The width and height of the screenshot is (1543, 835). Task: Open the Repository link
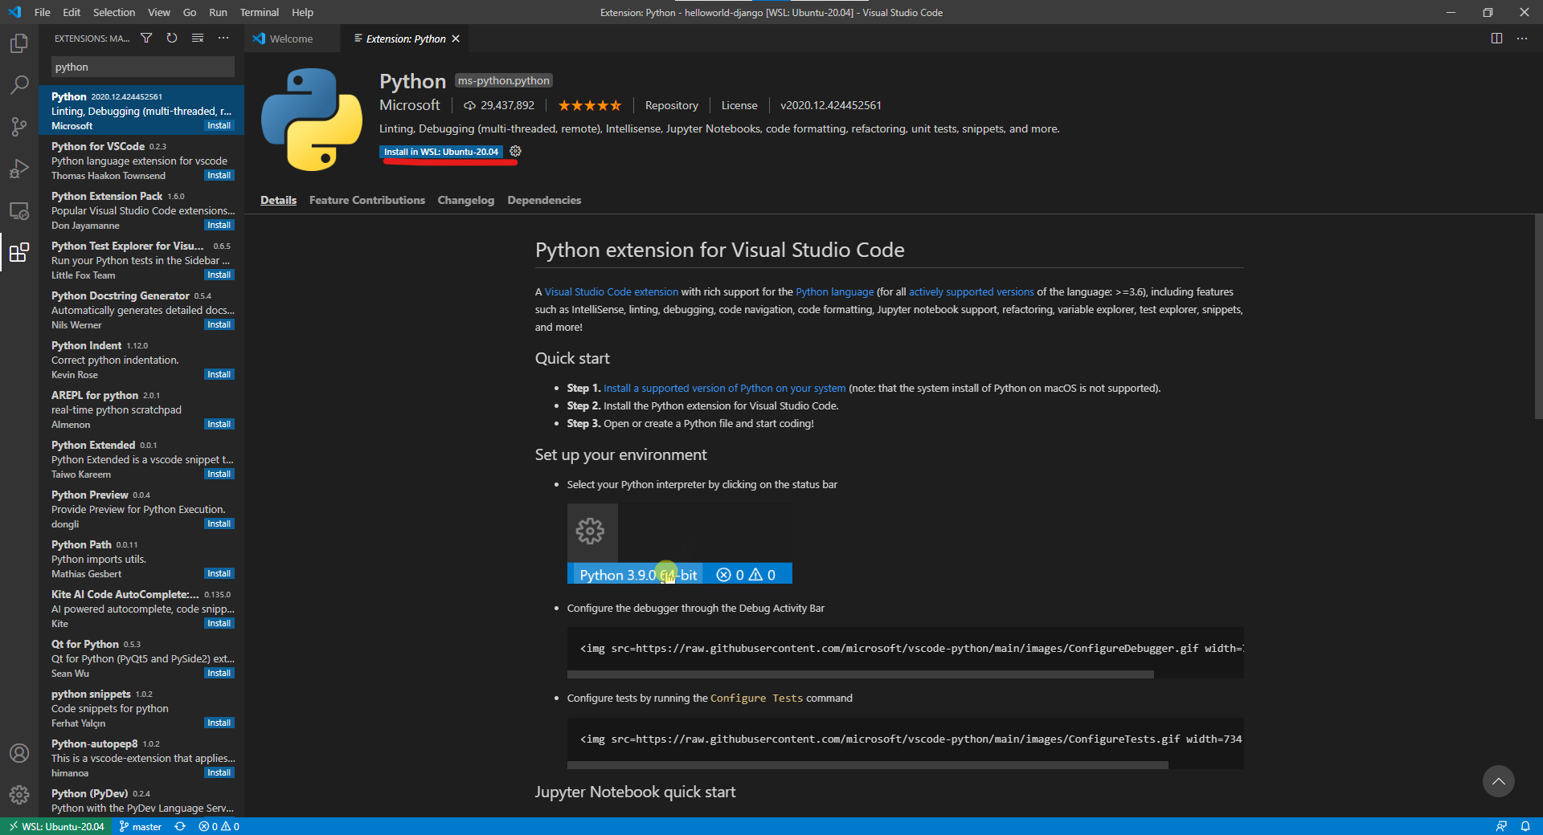click(672, 105)
